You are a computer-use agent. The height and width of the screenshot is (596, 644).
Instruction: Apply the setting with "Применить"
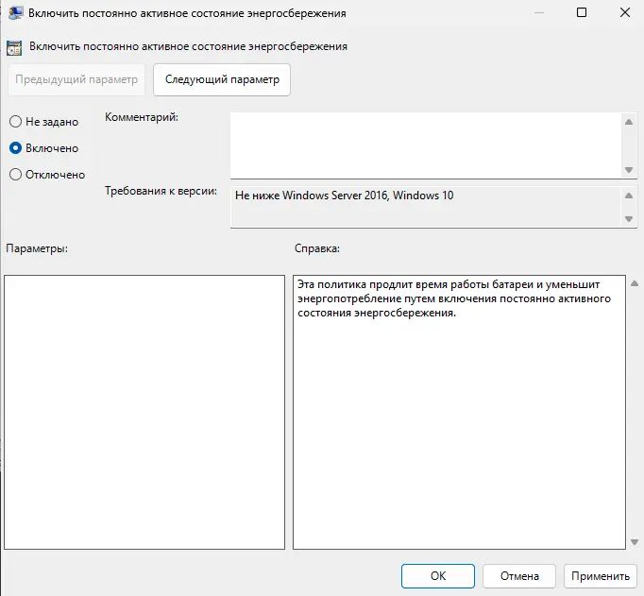pos(600,575)
